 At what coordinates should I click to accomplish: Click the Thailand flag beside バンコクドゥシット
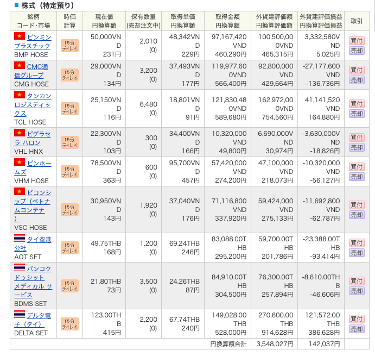[20, 267]
